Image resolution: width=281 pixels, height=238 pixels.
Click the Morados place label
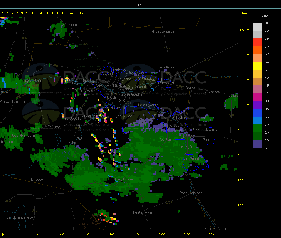36,180
